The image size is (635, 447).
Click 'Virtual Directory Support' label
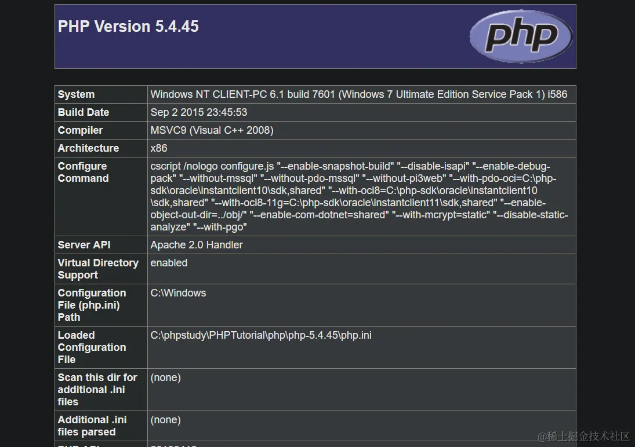pos(98,269)
